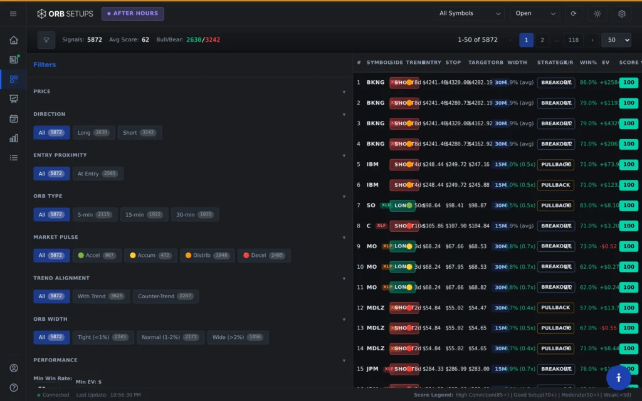The image size is (642, 401).
Task: Open the calendar sidebar icon
Action: coord(14,118)
